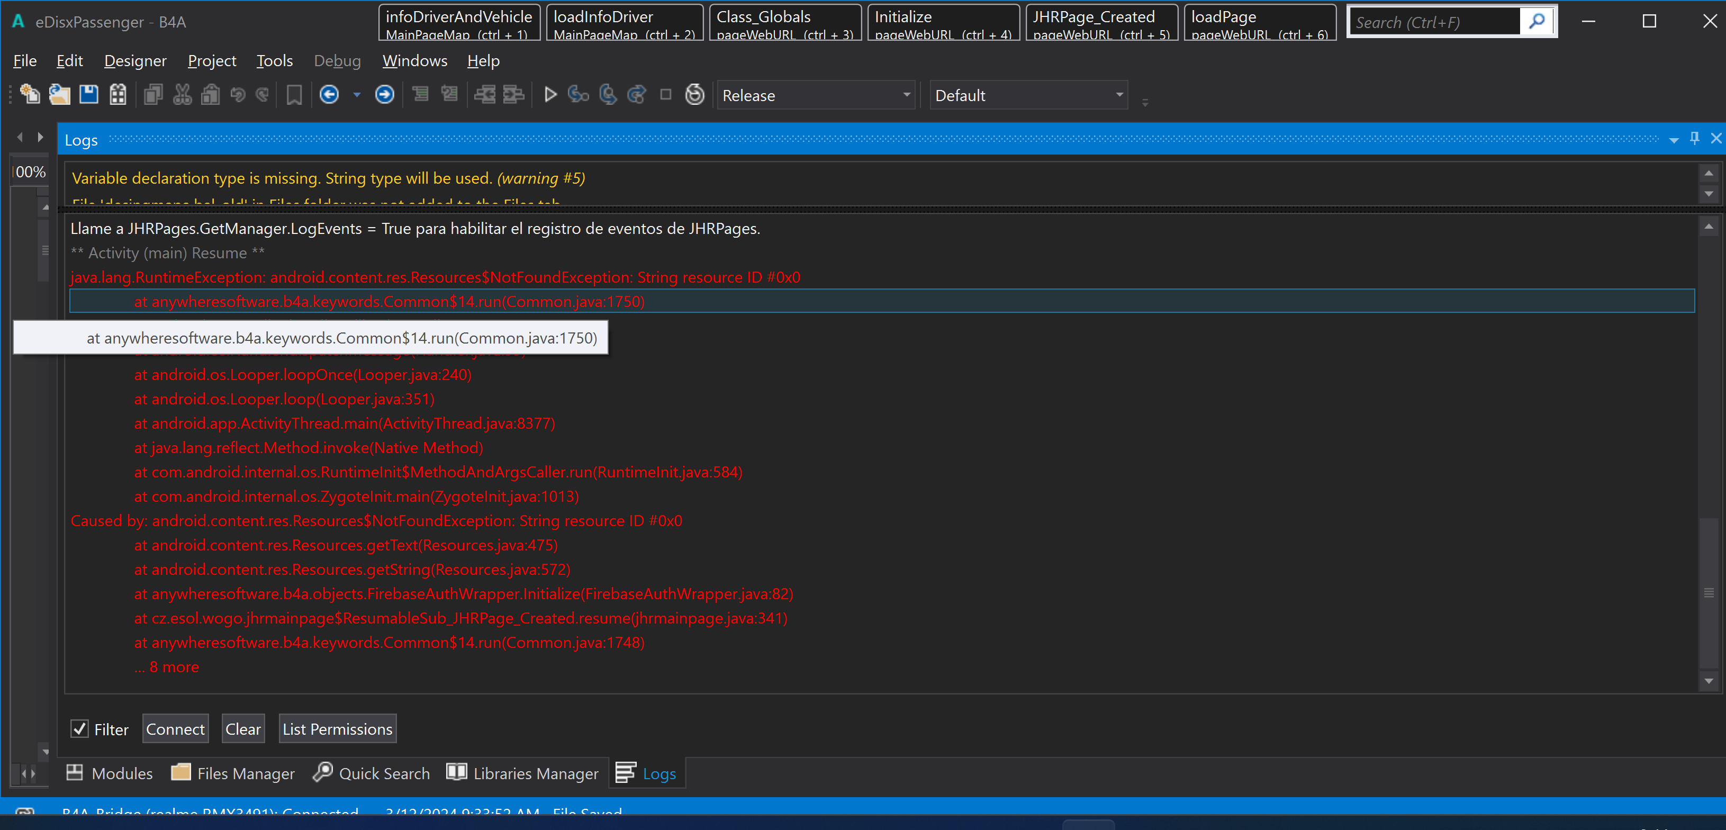This screenshot has width=1726, height=830.
Task: Click the Restart circular arrow icon
Action: [695, 94]
